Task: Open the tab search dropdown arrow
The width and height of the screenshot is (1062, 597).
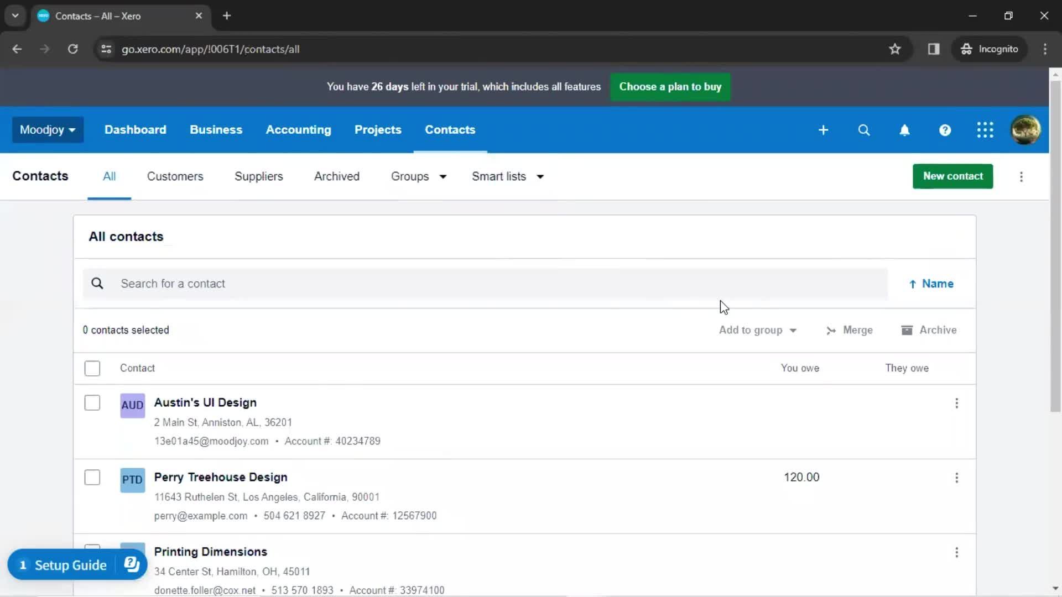Action: (15, 15)
